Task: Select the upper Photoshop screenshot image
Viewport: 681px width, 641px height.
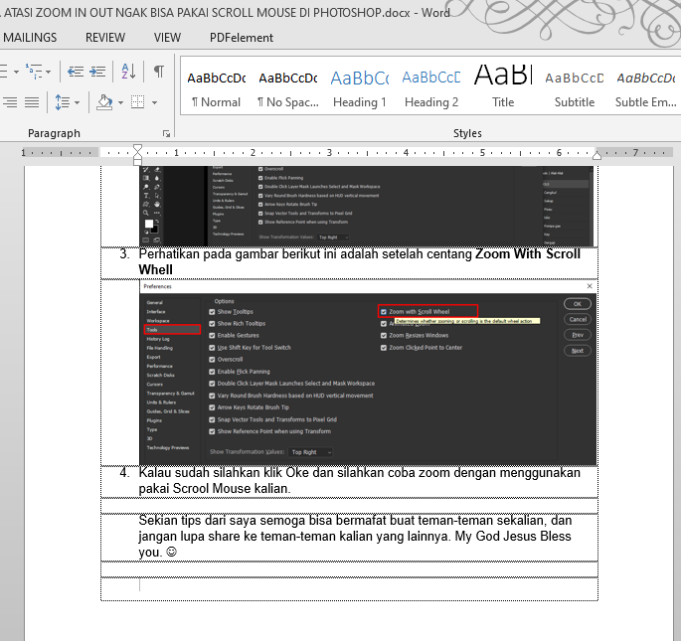Action: pyautogui.click(x=366, y=206)
